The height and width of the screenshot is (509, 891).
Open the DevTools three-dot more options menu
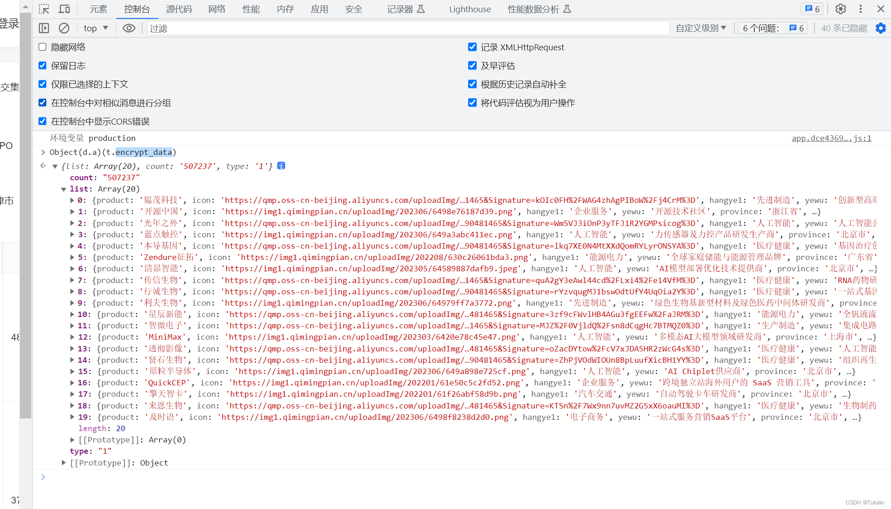tap(861, 9)
